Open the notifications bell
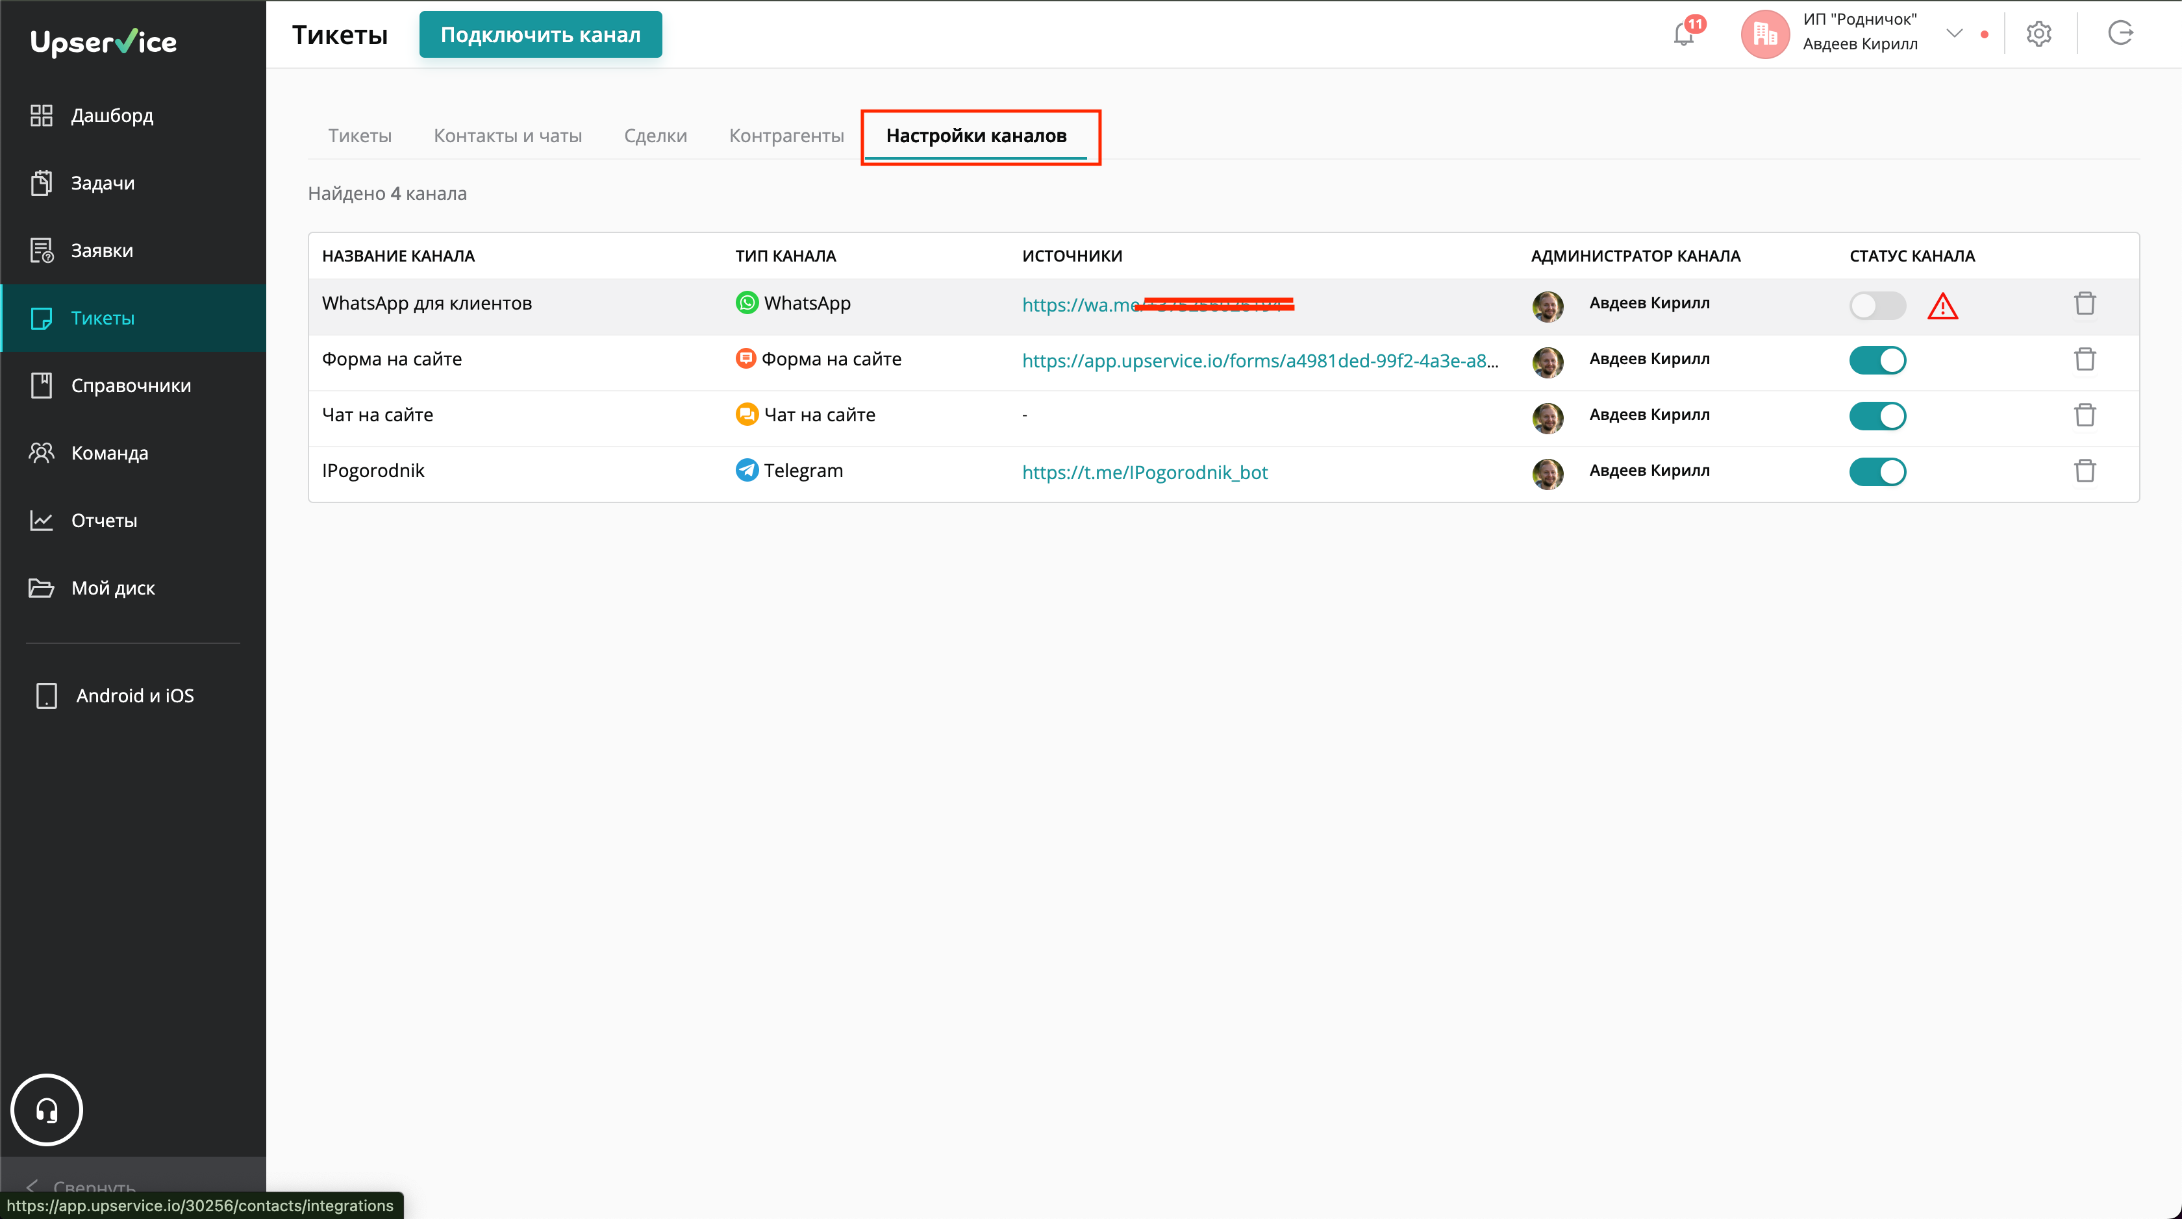Screen dimensions: 2182x1219 pyautogui.click(x=1684, y=34)
